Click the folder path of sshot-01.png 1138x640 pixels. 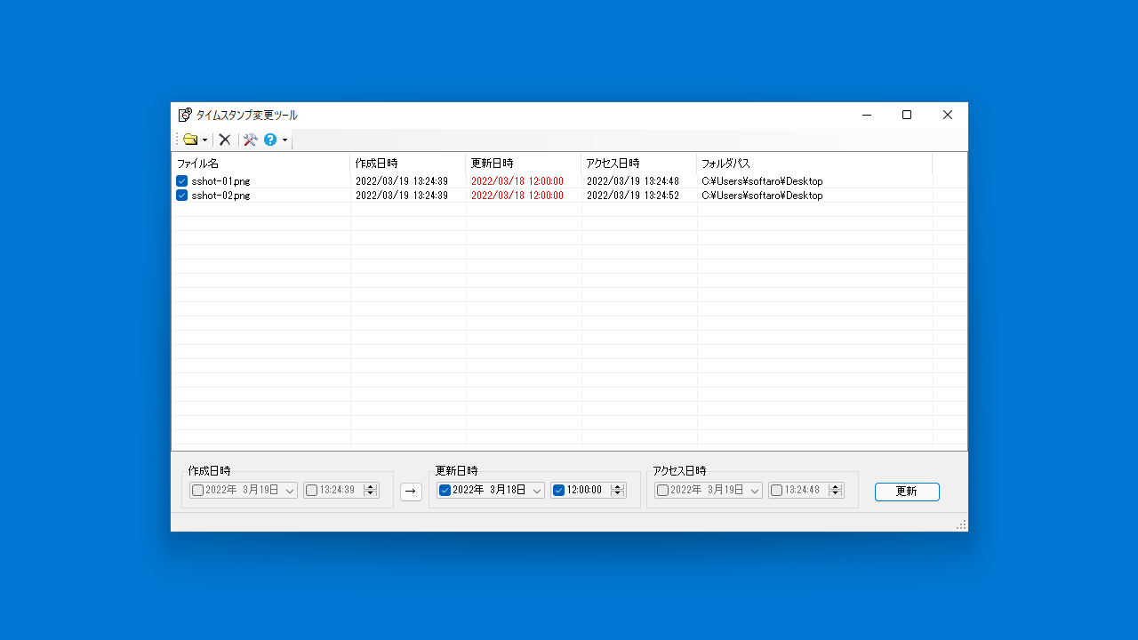click(762, 181)
